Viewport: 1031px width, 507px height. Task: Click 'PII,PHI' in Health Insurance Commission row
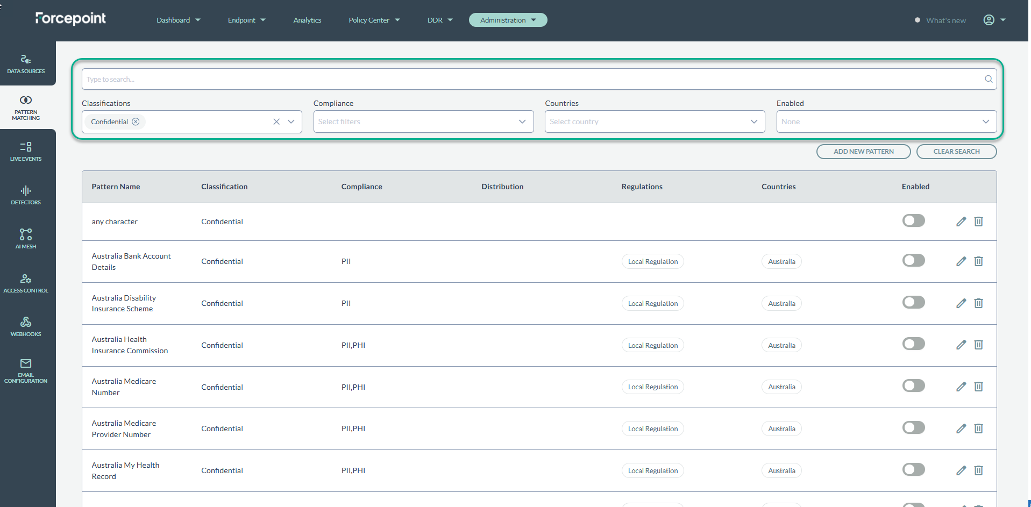[353, 345]
